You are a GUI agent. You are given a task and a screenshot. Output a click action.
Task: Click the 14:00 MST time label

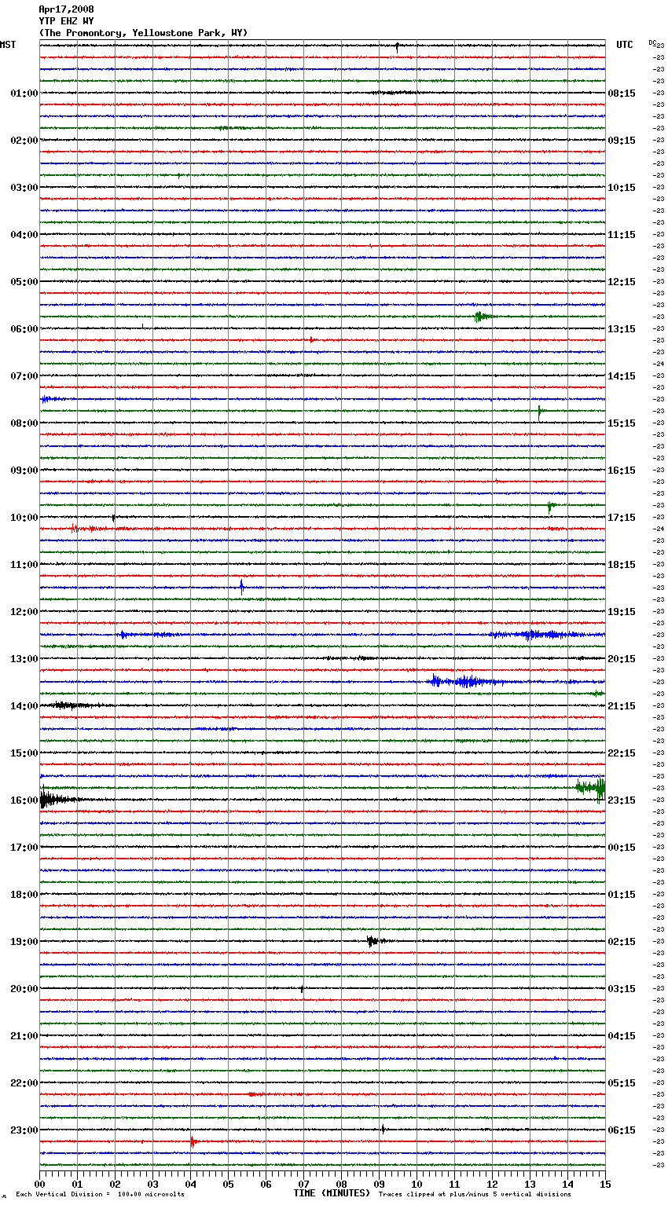coord(24,706)
